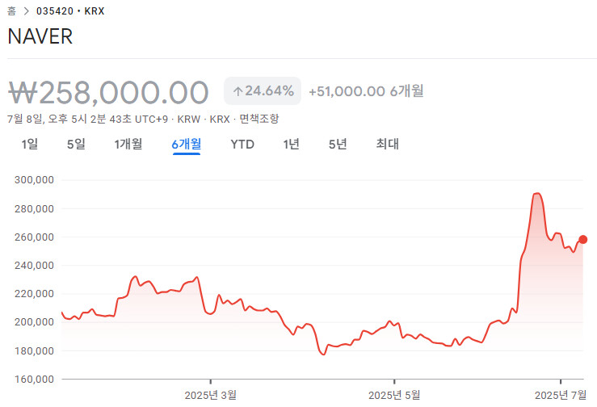View the 1년 chart range
The height and width of the screenshot is (407, 597).
point(291,145)
